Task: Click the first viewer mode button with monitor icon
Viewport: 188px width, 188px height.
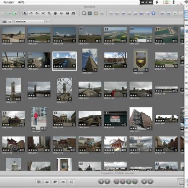Action: point(39,182)
